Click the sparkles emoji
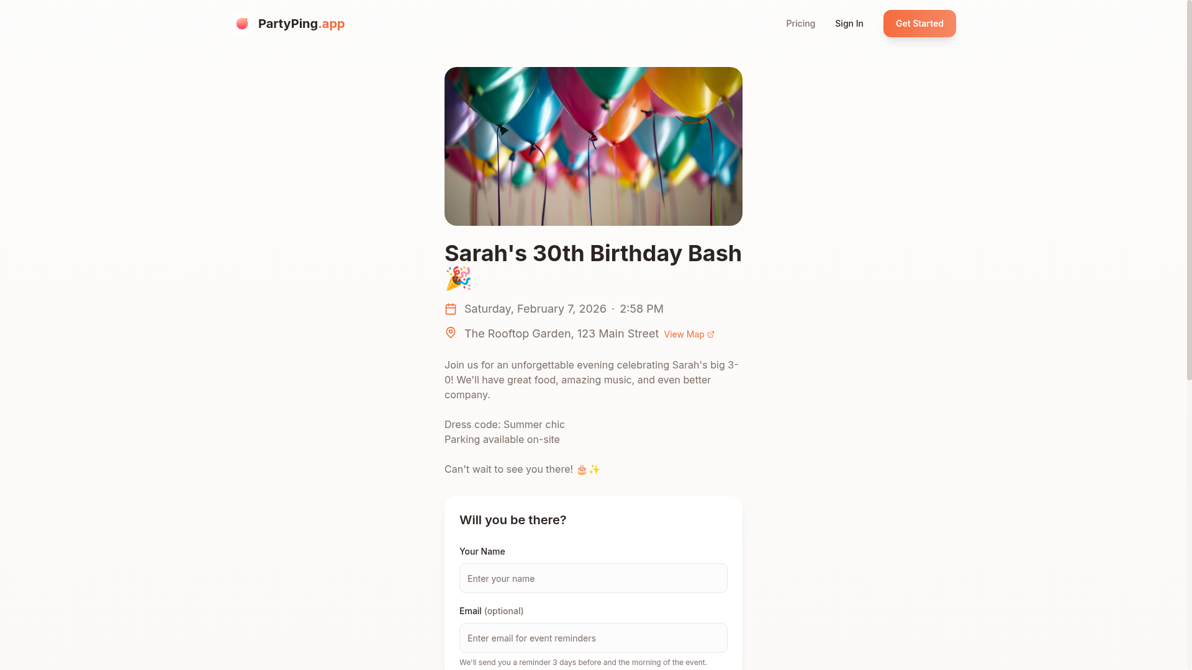 pos(595,470)
